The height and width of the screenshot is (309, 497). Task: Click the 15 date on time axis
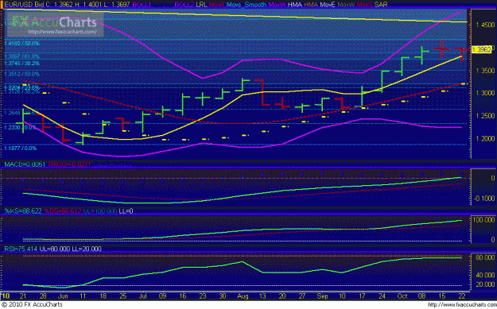pos(442,296)
